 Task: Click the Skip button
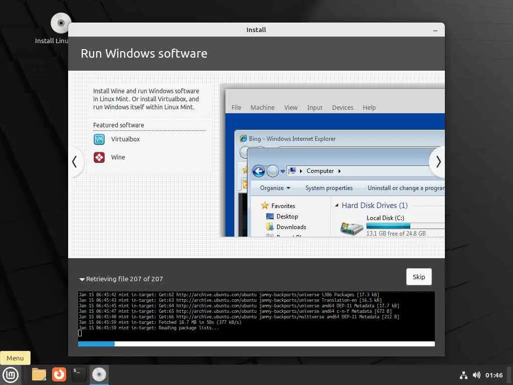tap(419, 277)
